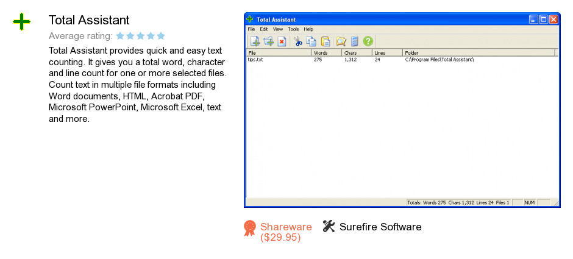Click the calculator toolbar icon
Screen dimensions: 573x259
coord(355,41)
